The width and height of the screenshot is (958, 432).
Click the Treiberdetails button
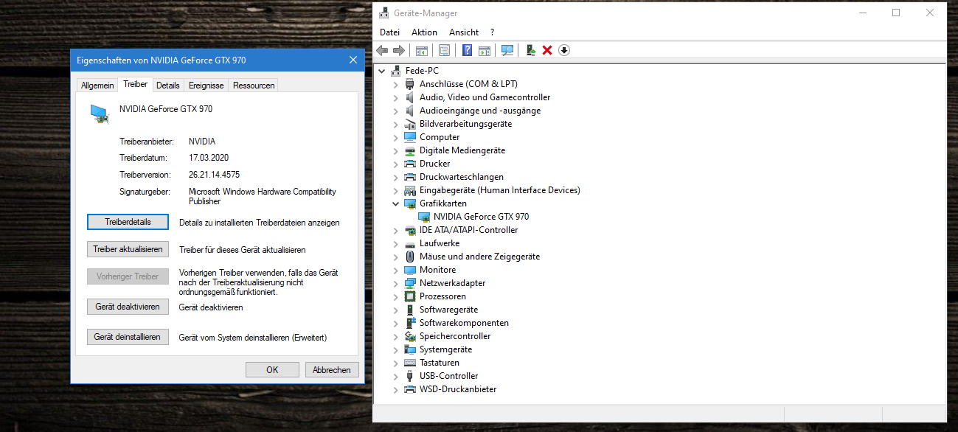128,222
